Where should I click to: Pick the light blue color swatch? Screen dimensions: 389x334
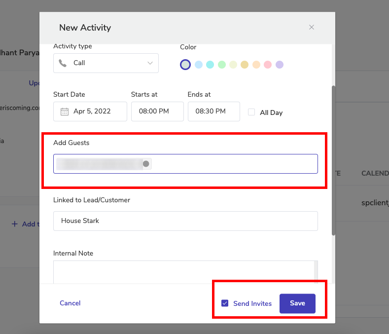tap(199, 65)
